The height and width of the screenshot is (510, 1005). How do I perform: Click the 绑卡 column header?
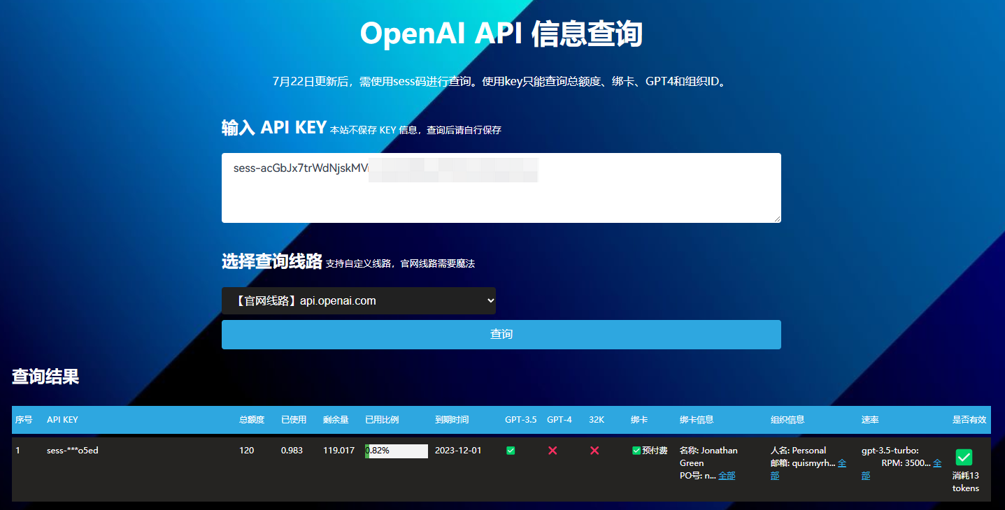[x=639, y=420]
